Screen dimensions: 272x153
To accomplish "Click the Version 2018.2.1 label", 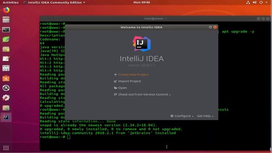I will coord(142,65).
